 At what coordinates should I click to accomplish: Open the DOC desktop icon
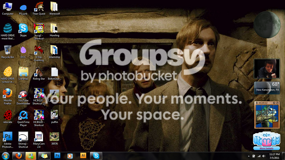23,52
